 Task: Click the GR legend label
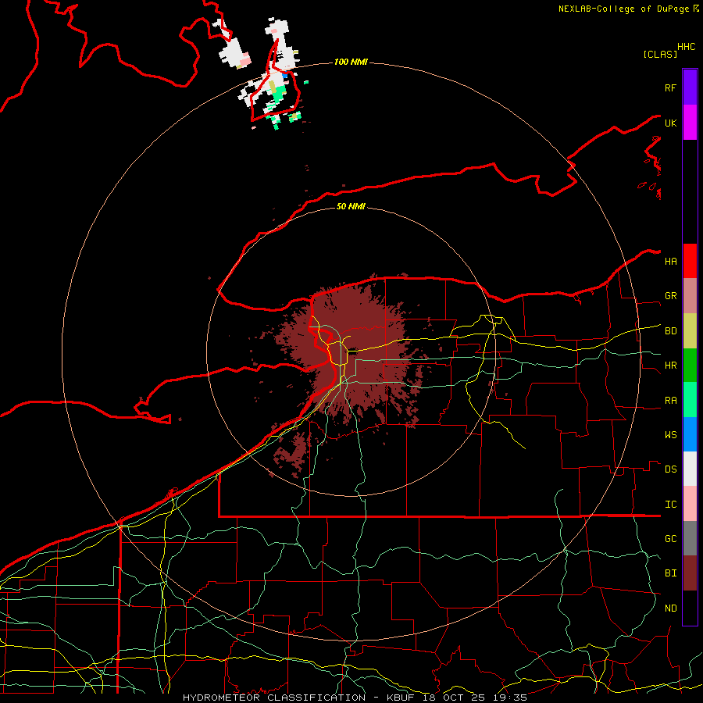tap(671, 296)
